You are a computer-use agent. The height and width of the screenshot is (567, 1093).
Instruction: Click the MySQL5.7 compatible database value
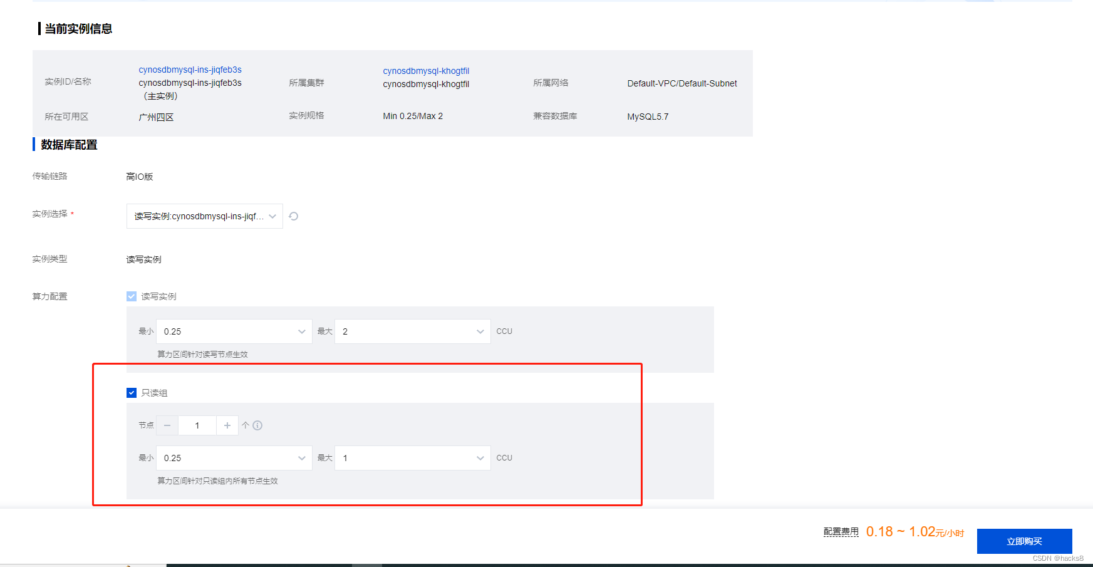click(648, 117)
